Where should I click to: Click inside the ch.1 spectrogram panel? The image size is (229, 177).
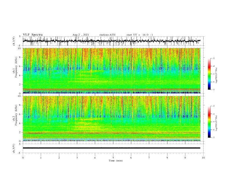click(112, 71)
